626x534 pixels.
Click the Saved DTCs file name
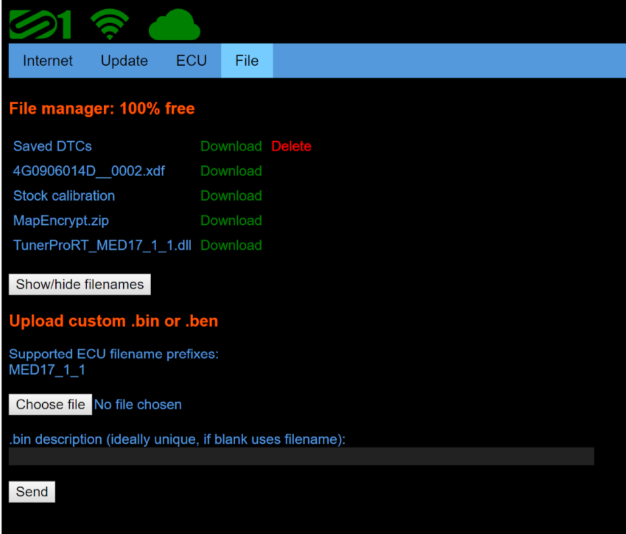(52, 146)
